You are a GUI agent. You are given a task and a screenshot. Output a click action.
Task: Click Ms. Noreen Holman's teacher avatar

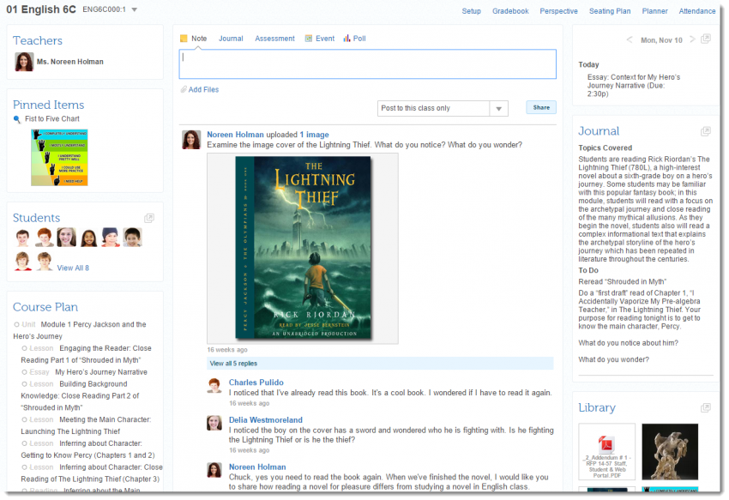point(24,62)
